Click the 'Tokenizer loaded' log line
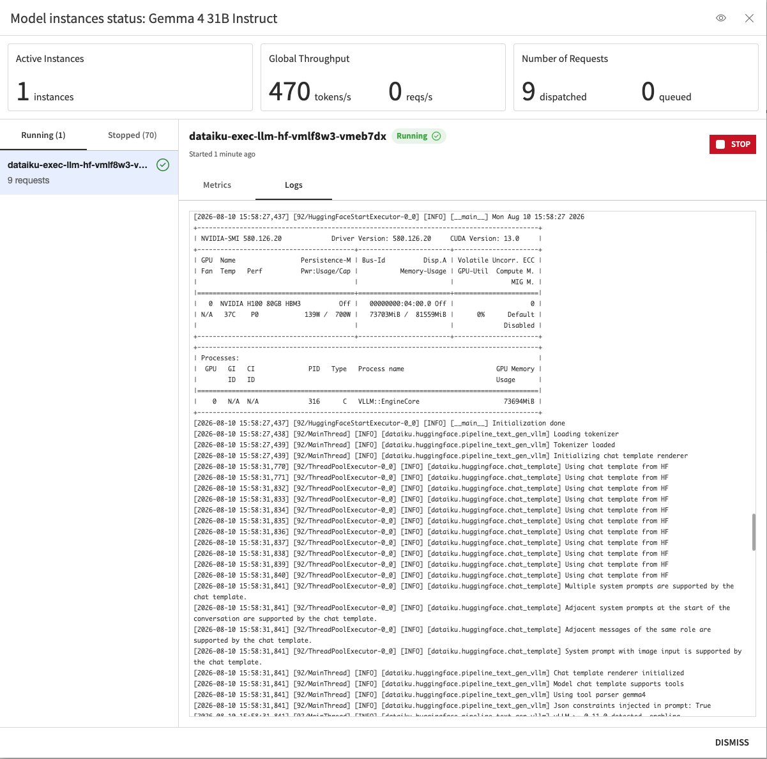This screenshot has width=767, height=759. (404, 445)
